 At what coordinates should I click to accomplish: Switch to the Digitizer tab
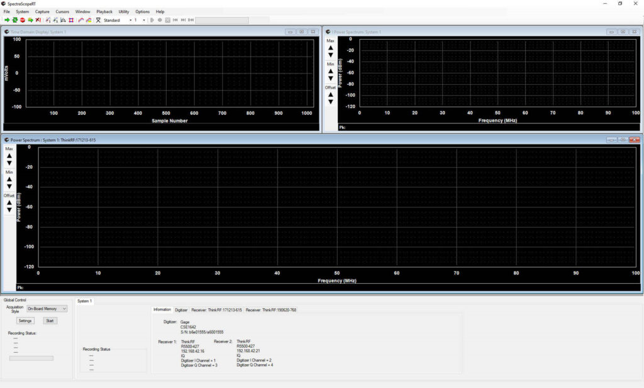[181, 310]
